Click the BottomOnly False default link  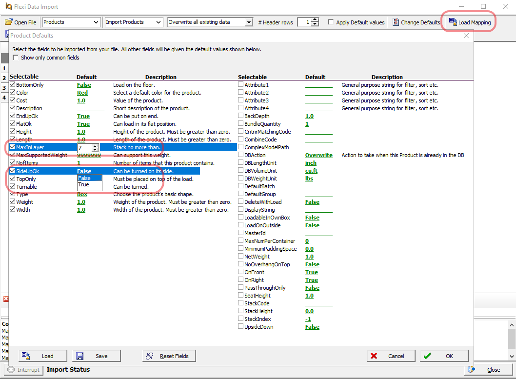[x=84, y=85]
